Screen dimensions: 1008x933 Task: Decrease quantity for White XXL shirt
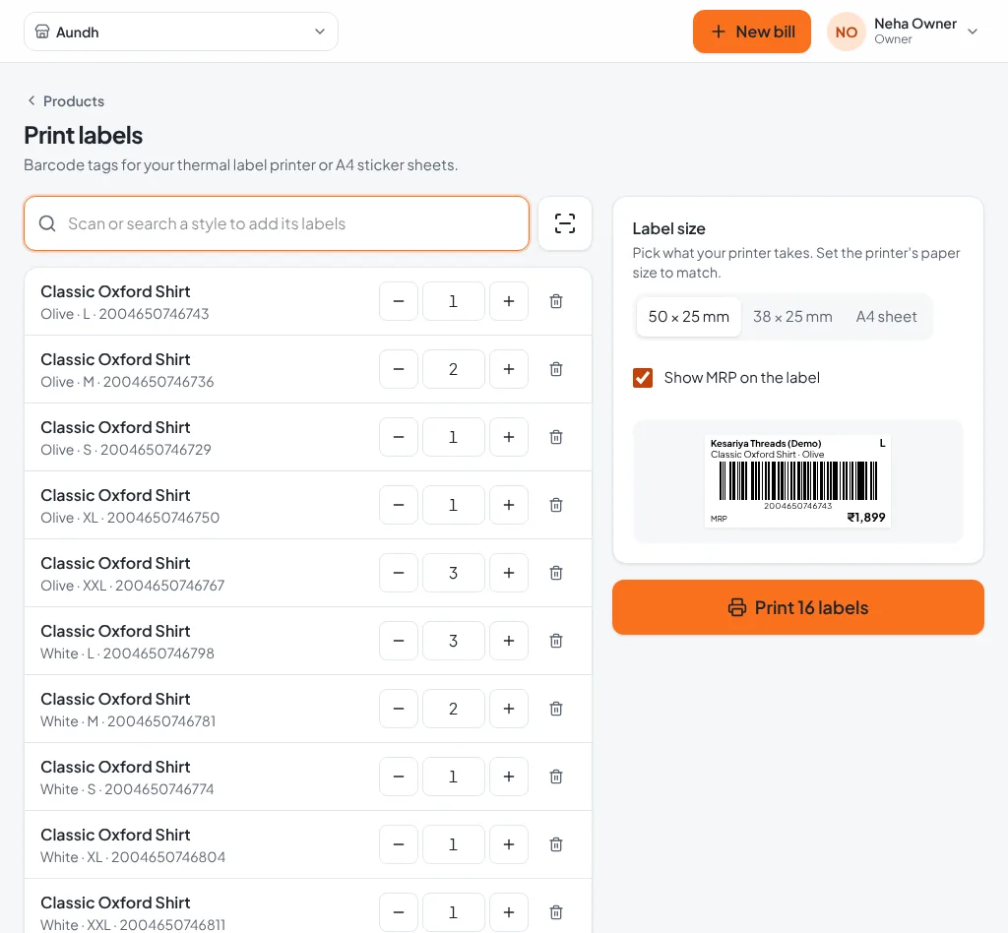pyautogui.click(x=399, y=912)
